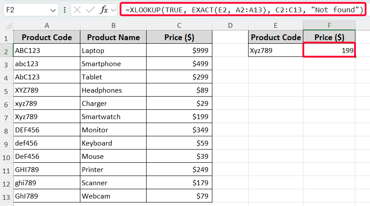Select row 7 header

pos(7,117)
